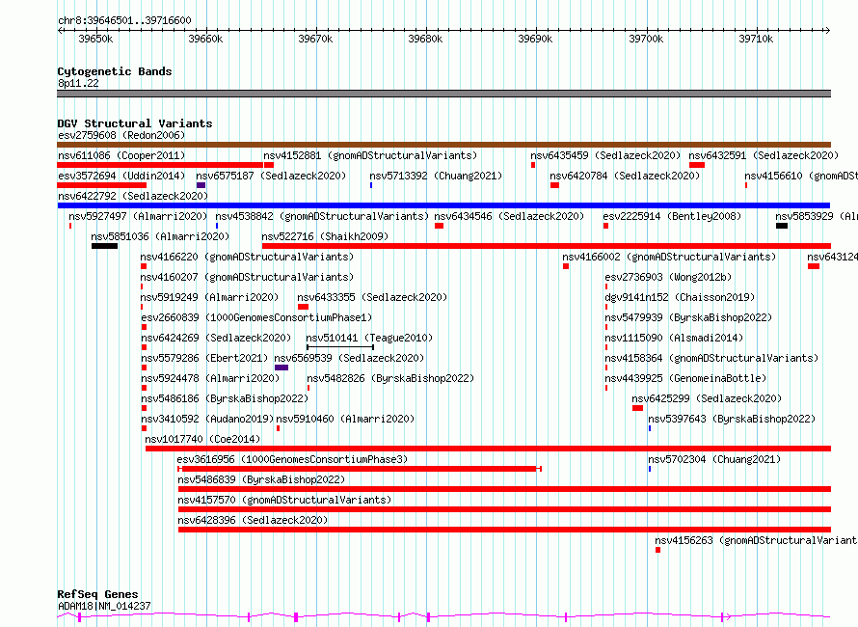Click the nsv6428396 (Sedlazeck2020) red bar

(x=504, y=530)
